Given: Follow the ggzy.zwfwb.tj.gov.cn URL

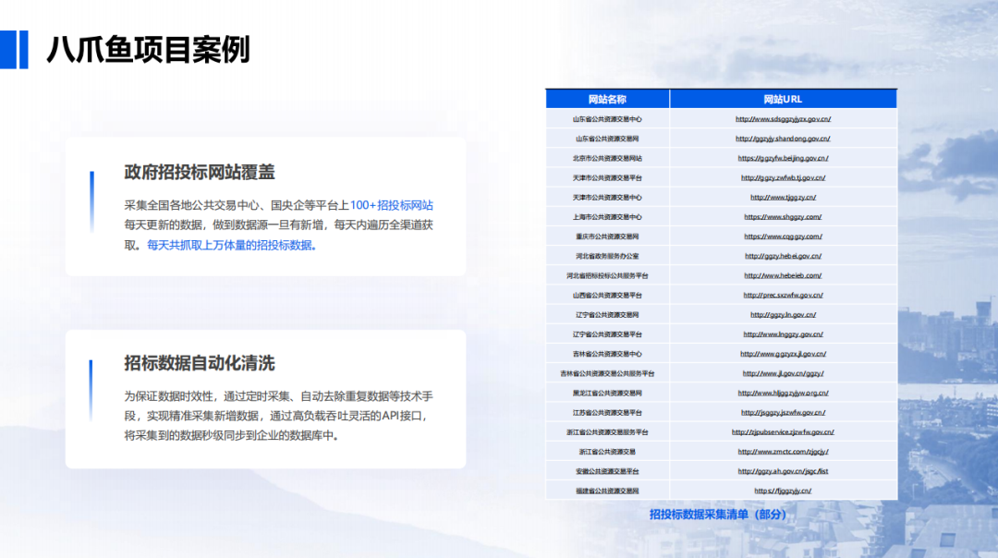Looking at the screenshot, I should point(783,178).
